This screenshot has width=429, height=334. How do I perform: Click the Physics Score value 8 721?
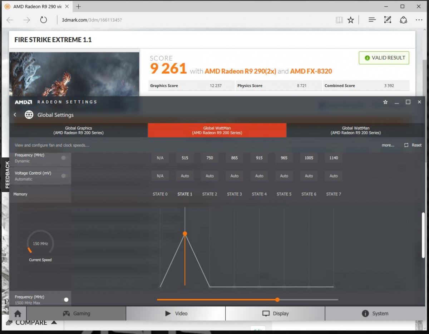click(302, 86)
